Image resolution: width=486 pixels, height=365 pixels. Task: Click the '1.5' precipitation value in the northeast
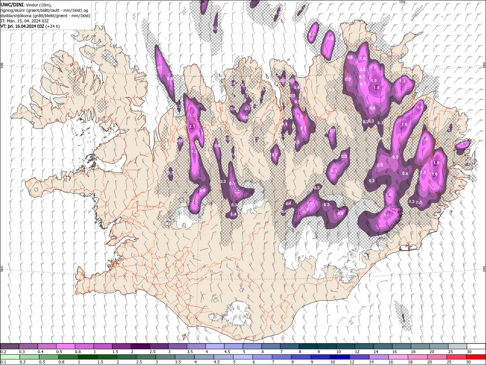(374, 81)
